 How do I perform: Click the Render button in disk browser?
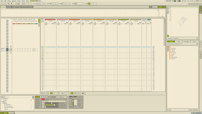[x=196, y=110]
